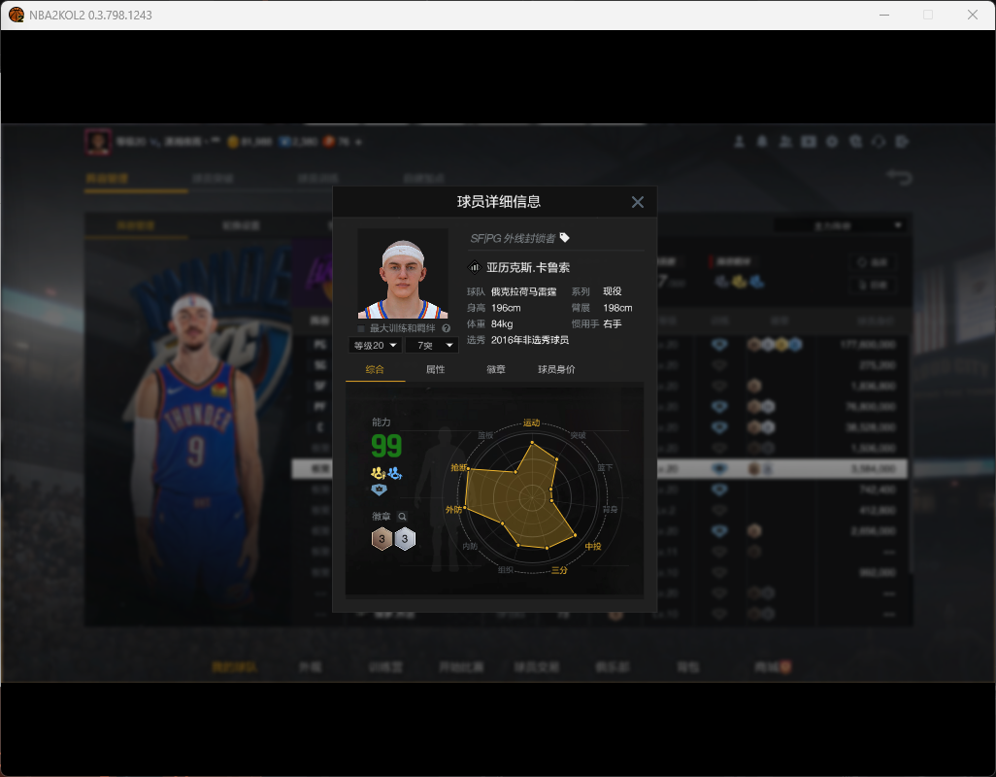
Task: Click the 突破 label on the radar chart
Action: (578, 436)
